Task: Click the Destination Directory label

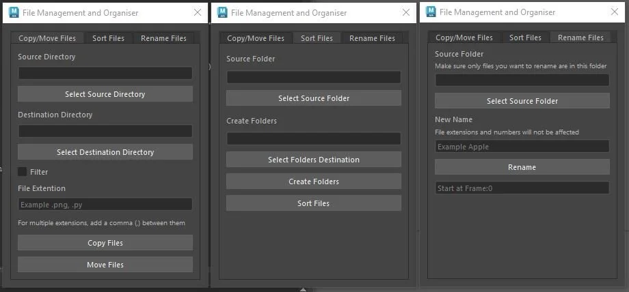Action: click(55, 115)
